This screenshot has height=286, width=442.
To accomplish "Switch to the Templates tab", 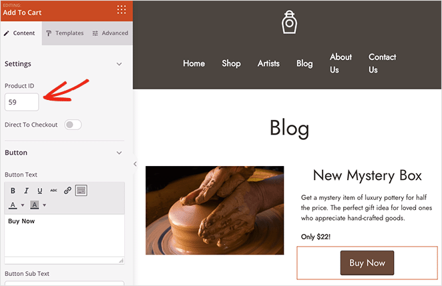I will 65,33.
